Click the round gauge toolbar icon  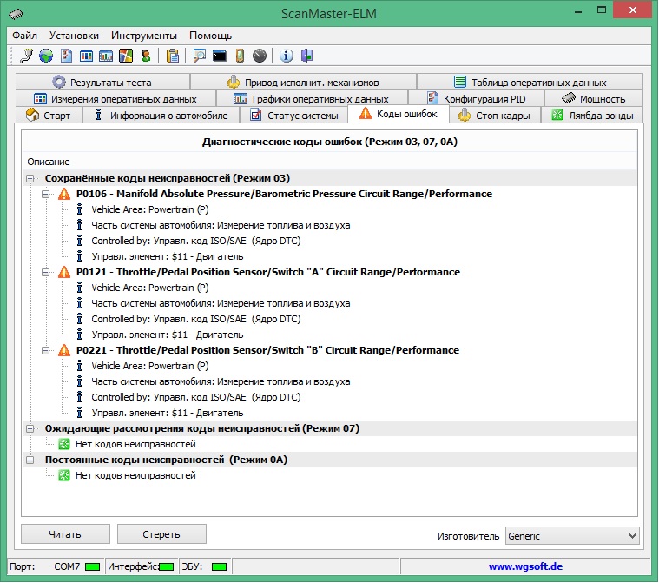coord(260,56)
